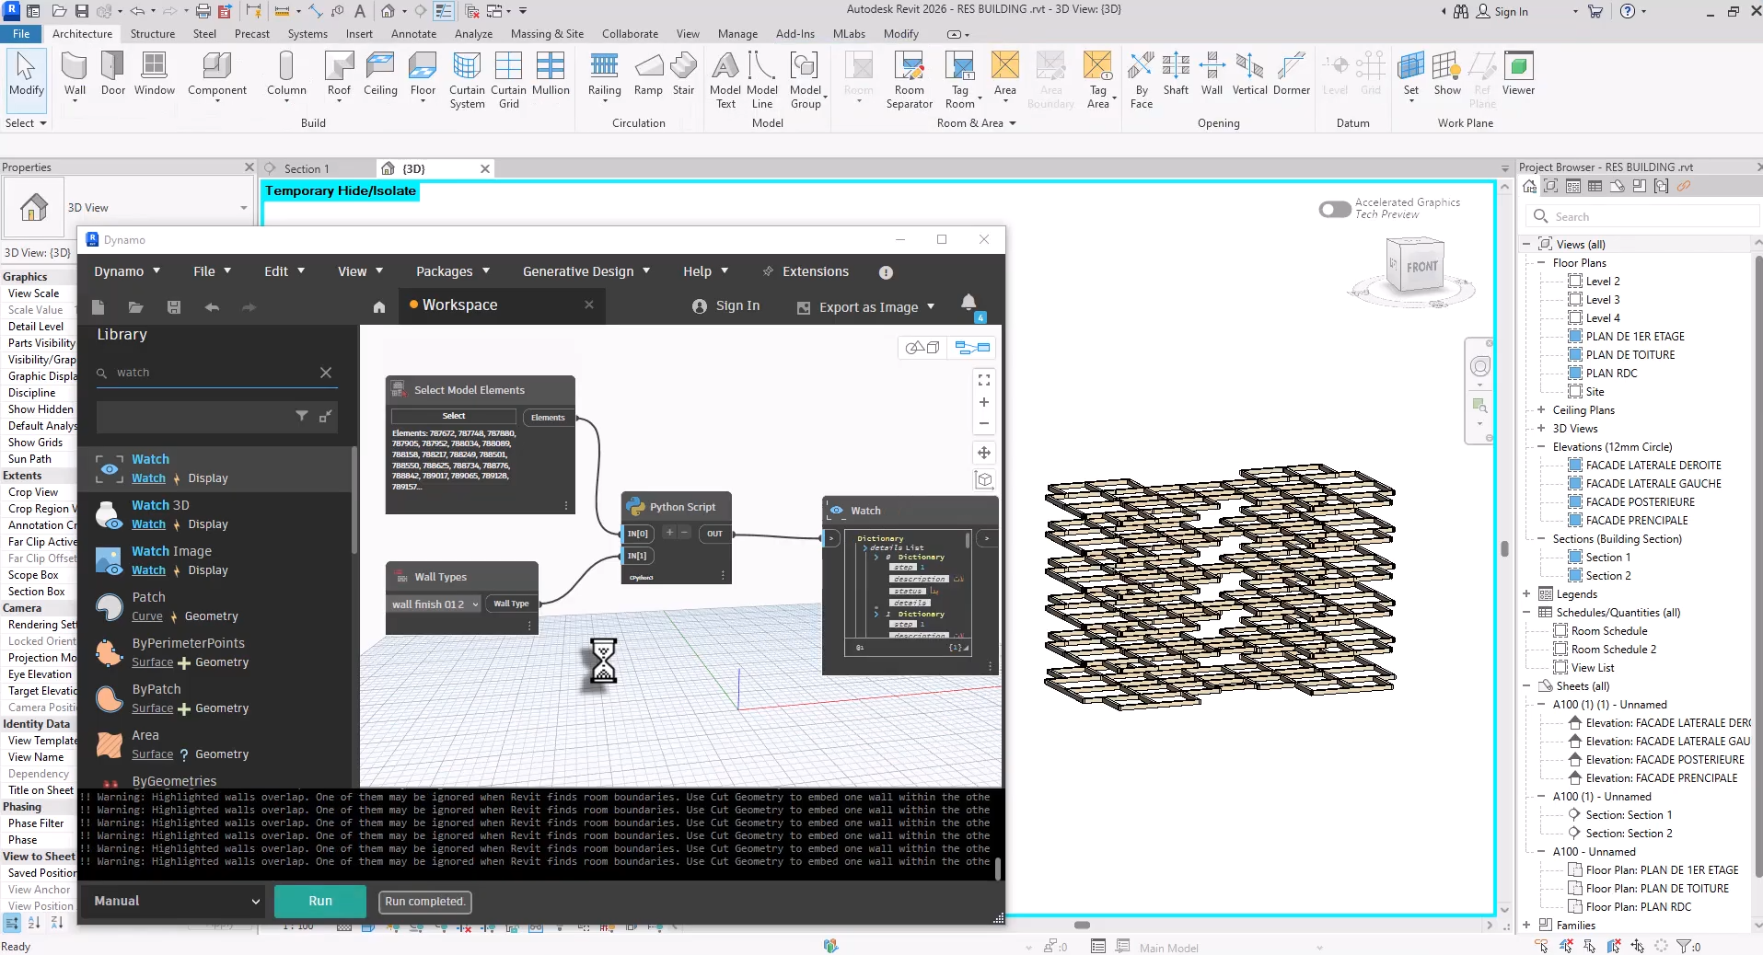Click the Fit to Screen icon on Dynamo canvas
This screenshot has width=1763, height=955.
[x=984, y=379]
